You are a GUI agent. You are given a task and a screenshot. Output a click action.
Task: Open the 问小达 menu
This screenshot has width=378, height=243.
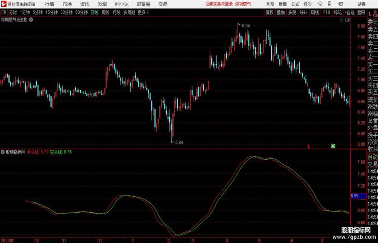122,4
